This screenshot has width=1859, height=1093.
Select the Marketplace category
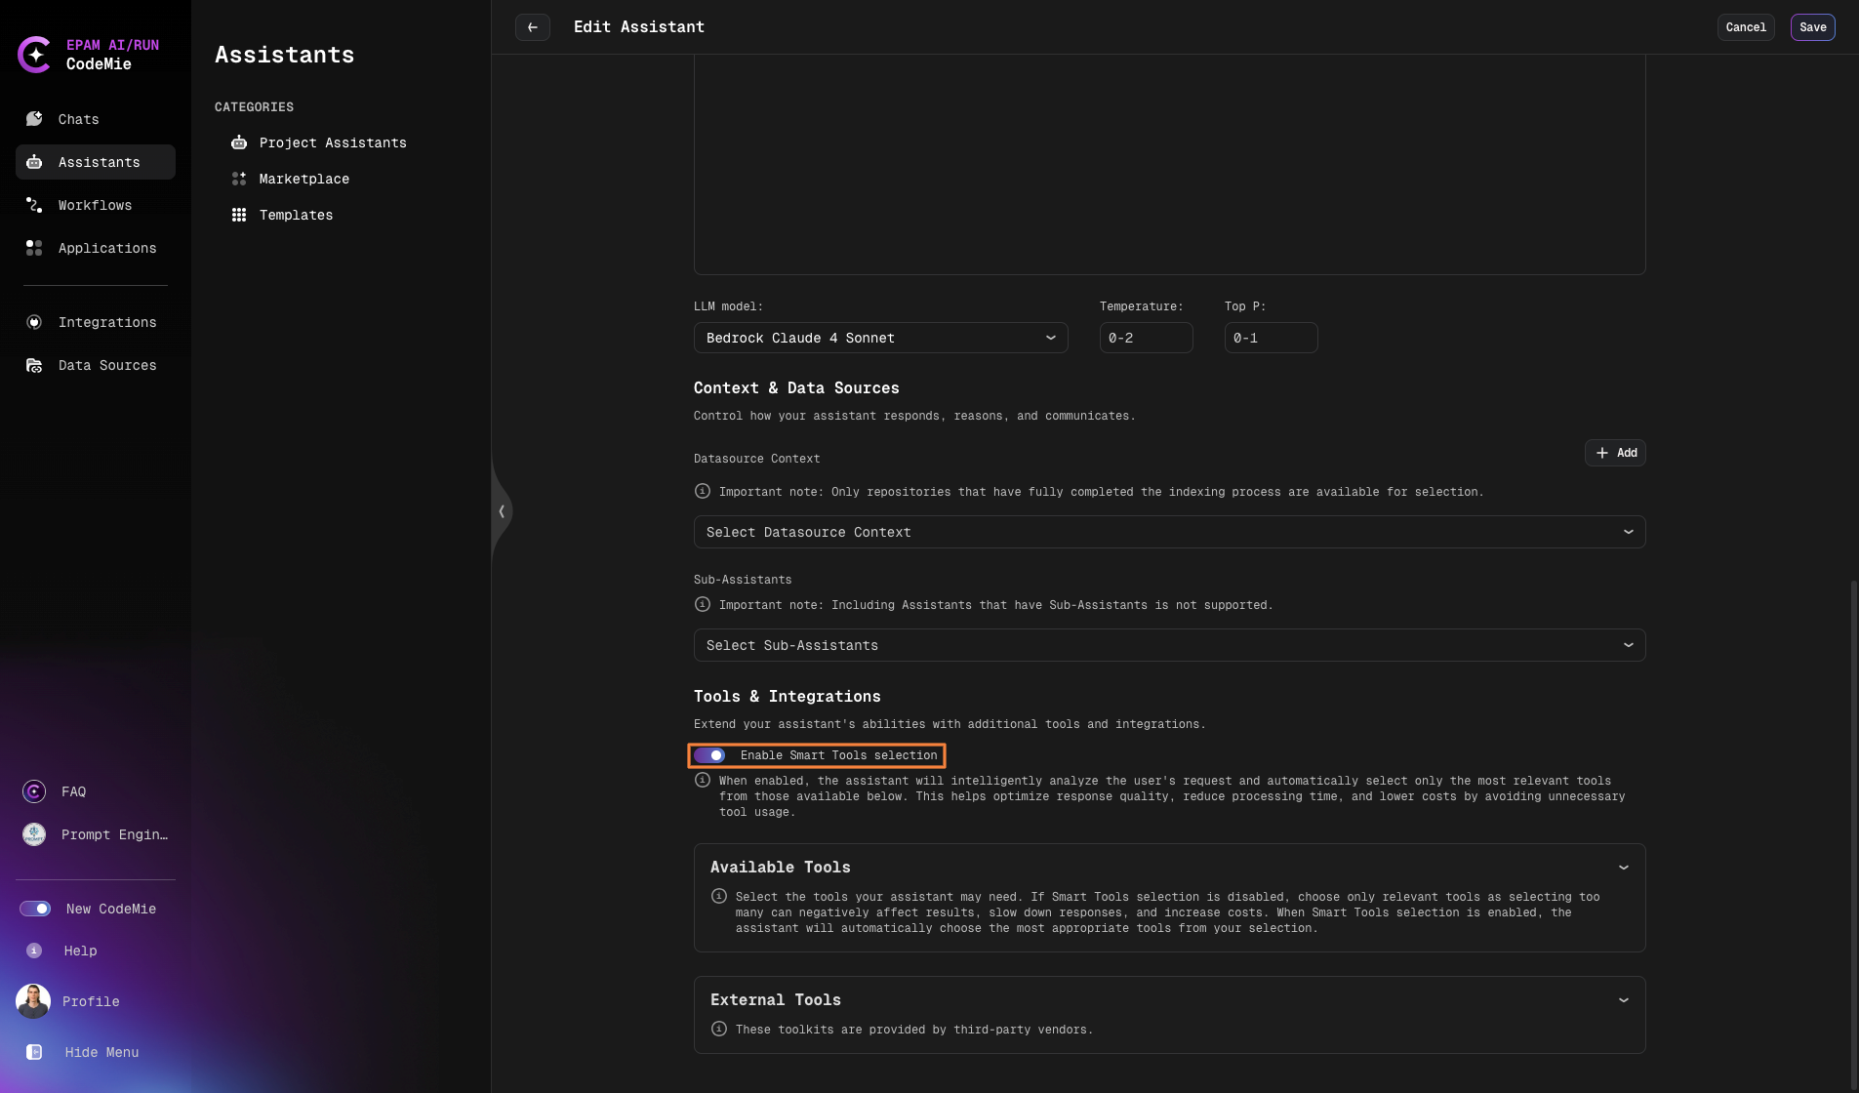[303, 179]
